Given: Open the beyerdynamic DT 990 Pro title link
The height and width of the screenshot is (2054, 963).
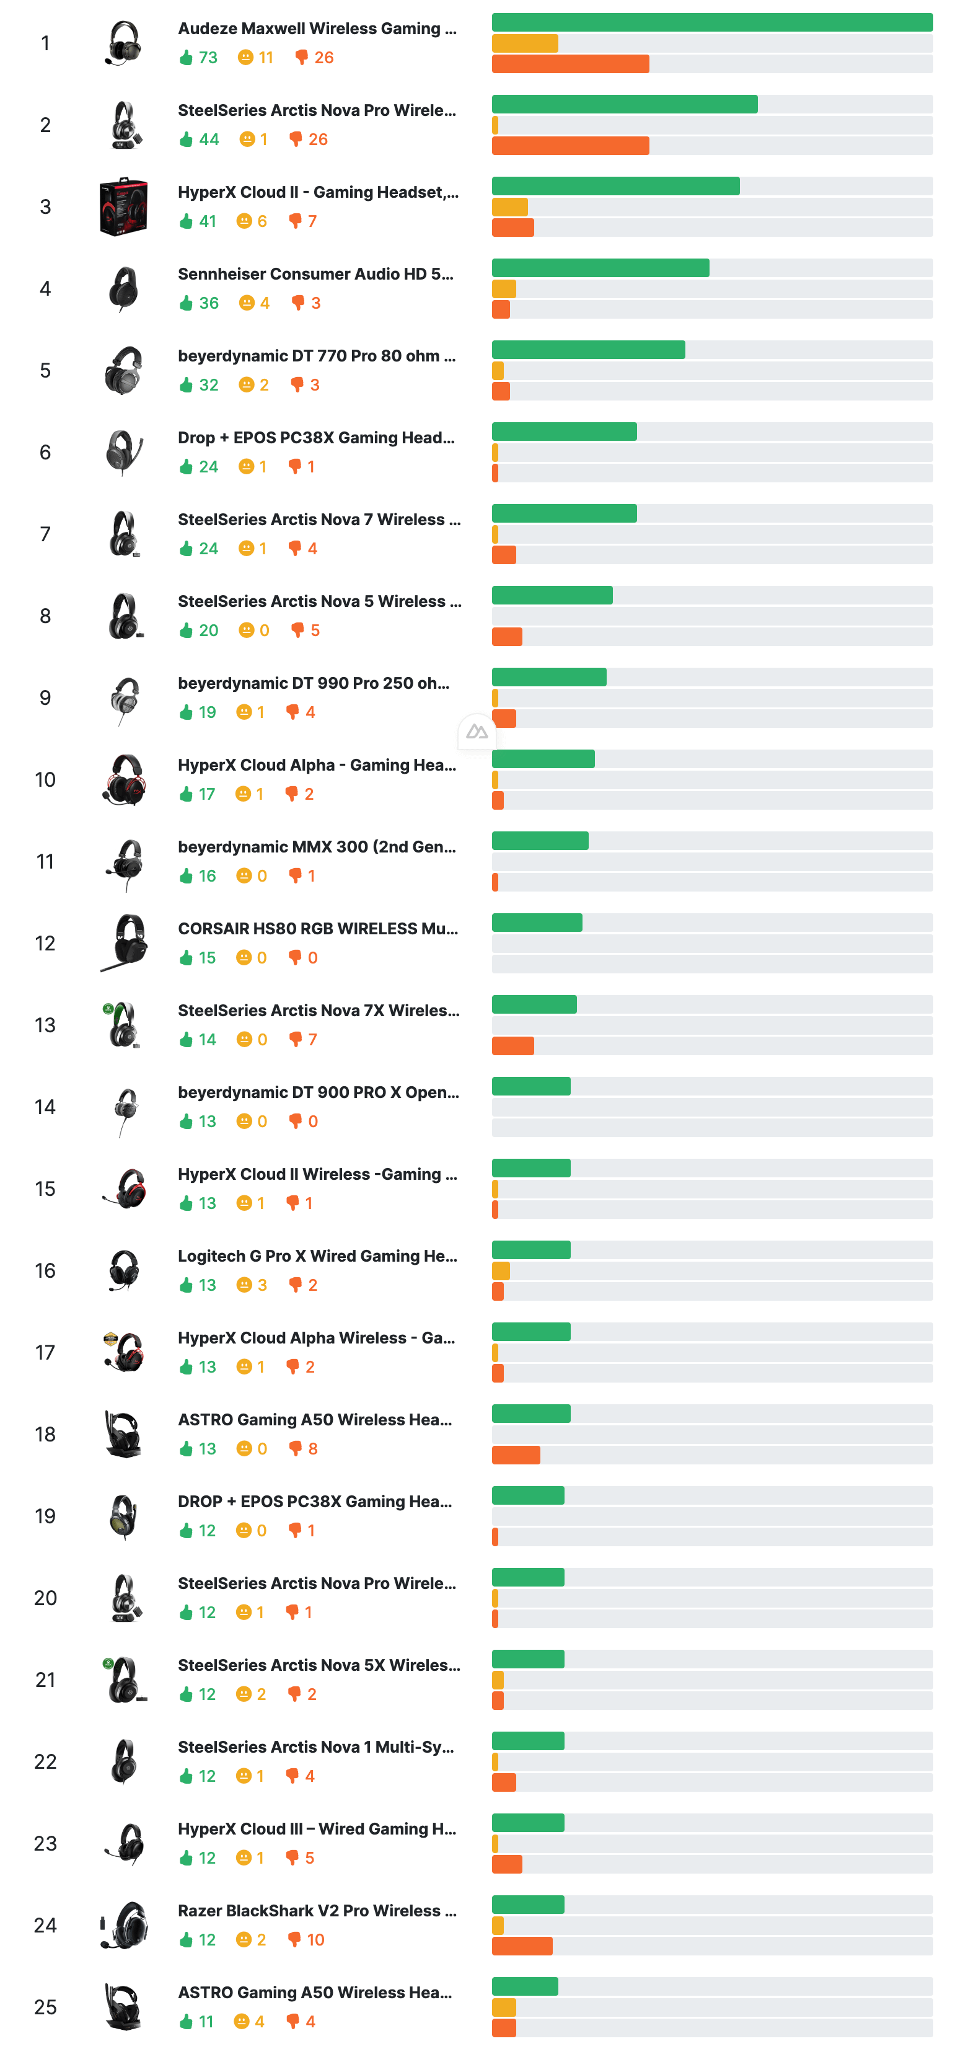Looking at the screenshot, I should pos(314,683).
